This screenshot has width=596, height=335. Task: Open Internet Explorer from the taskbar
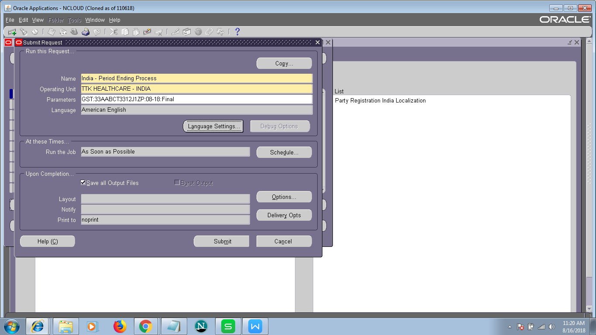[38, 326]
